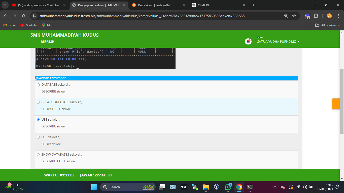Click the JAWAB : 22 dari 30 counter
This screenshot has height=193, width=344.
point(96,175)
